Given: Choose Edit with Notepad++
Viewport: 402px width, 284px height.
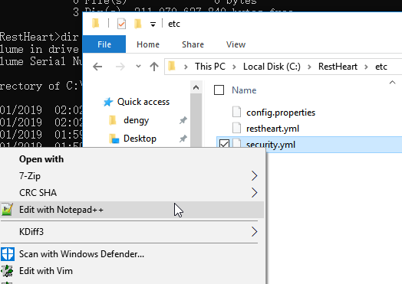Looking at the screenshot, I should tap(132, 210).
